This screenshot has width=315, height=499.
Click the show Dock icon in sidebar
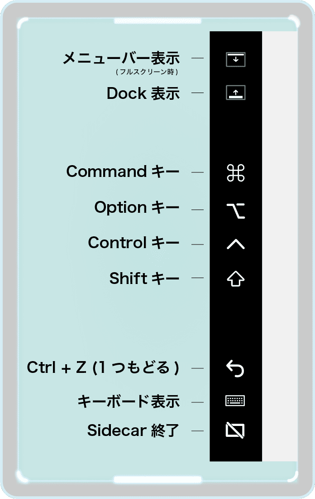point(236,93)
